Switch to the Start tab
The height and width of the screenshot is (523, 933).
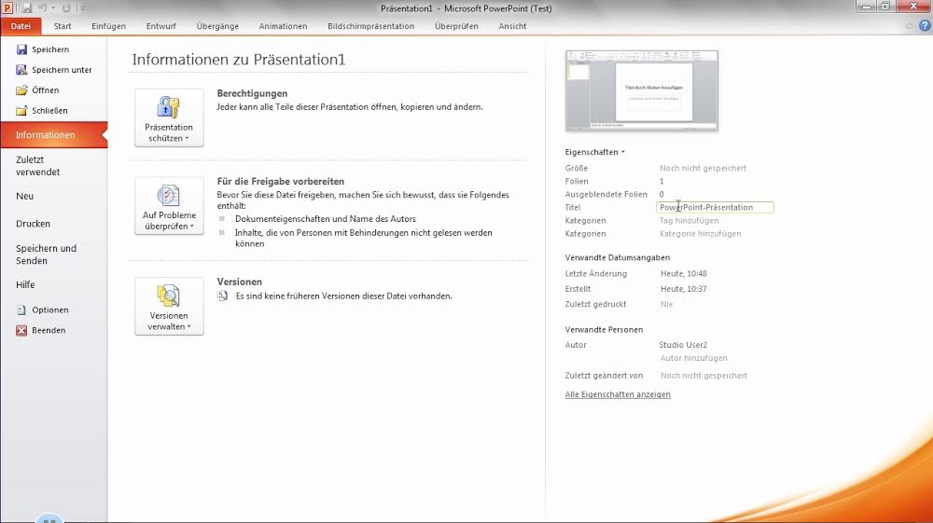point(63,26)
